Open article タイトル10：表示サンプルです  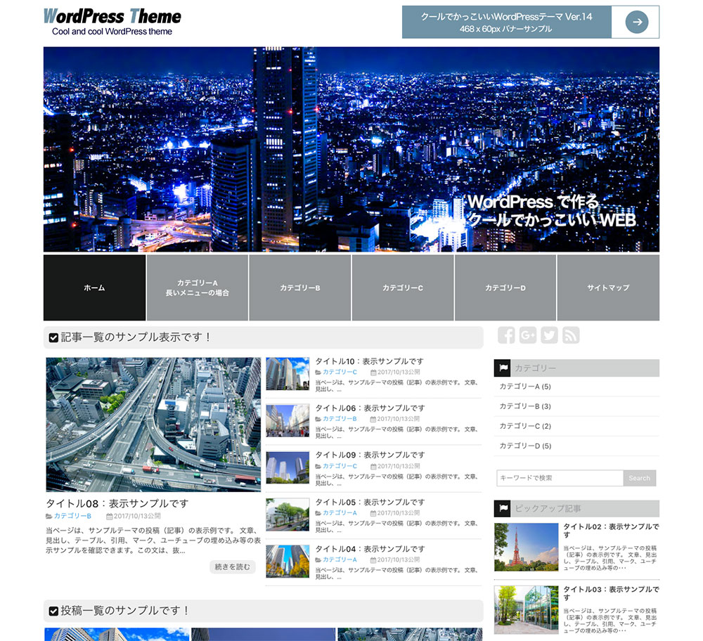pyautogui.click(x=370, y=361)
